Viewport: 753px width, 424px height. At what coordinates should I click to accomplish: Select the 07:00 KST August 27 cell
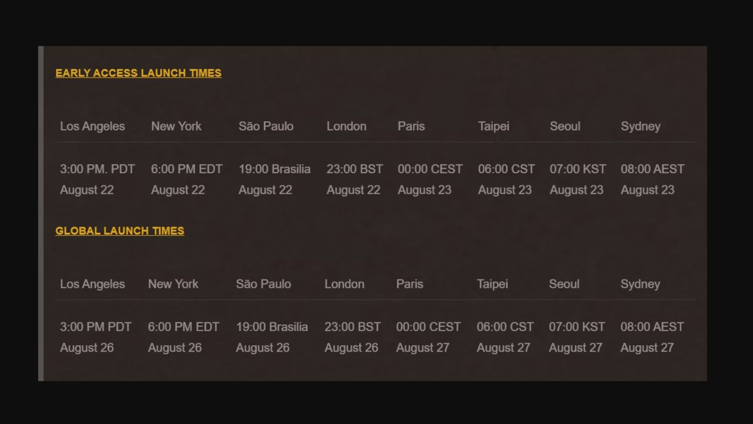tap(577, 337)
